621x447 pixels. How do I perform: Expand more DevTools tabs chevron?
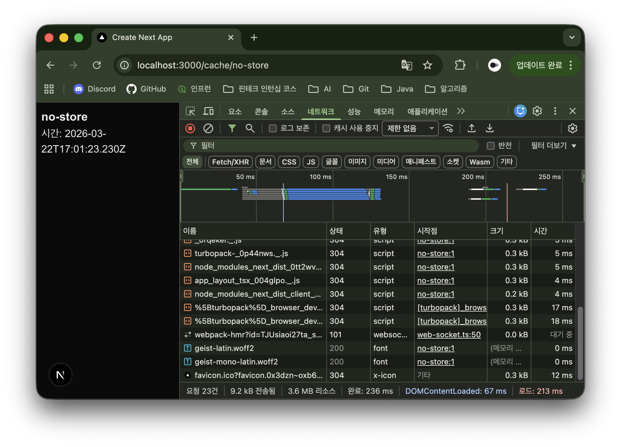pos(461,111)
